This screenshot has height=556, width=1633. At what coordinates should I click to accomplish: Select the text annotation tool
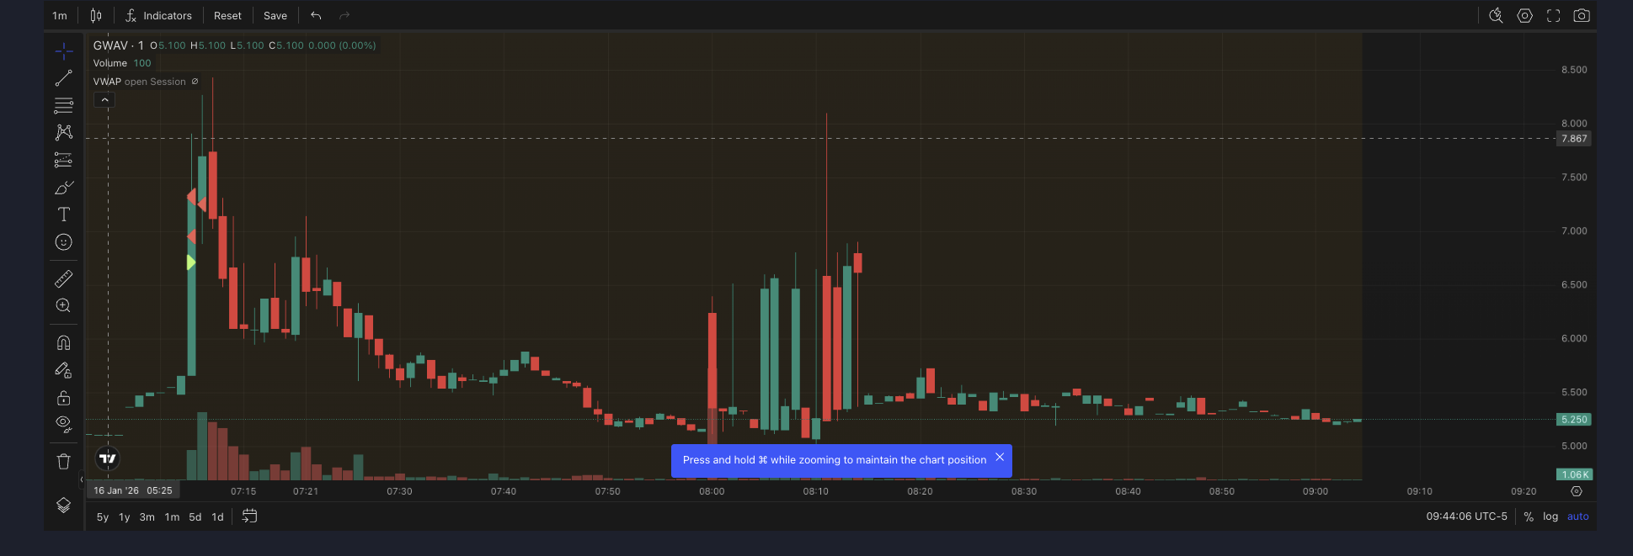64,214
